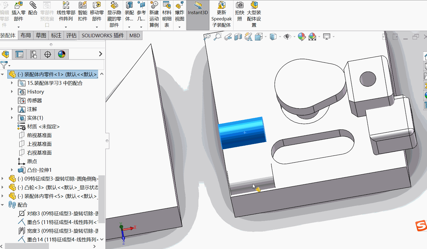Open the 评估 ribbon tab
Screen dimensions: 427x249
click(71, 36)
